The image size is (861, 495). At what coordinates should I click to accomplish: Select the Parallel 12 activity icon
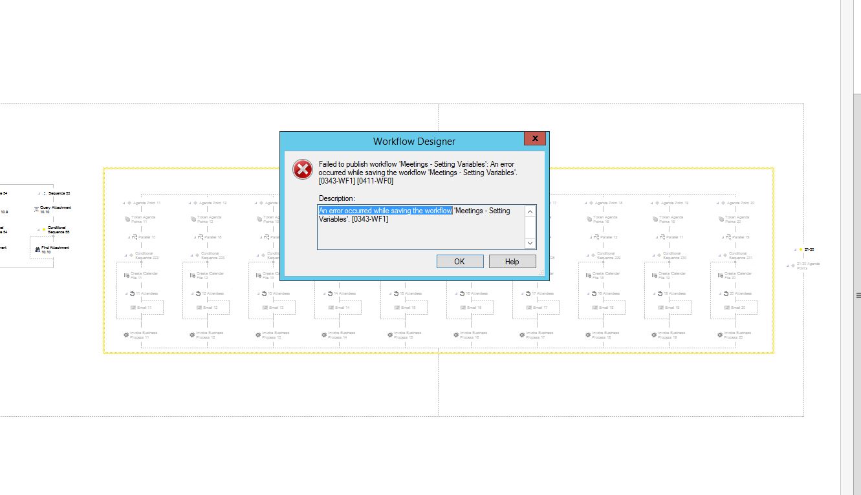click(x=596, y=237)
